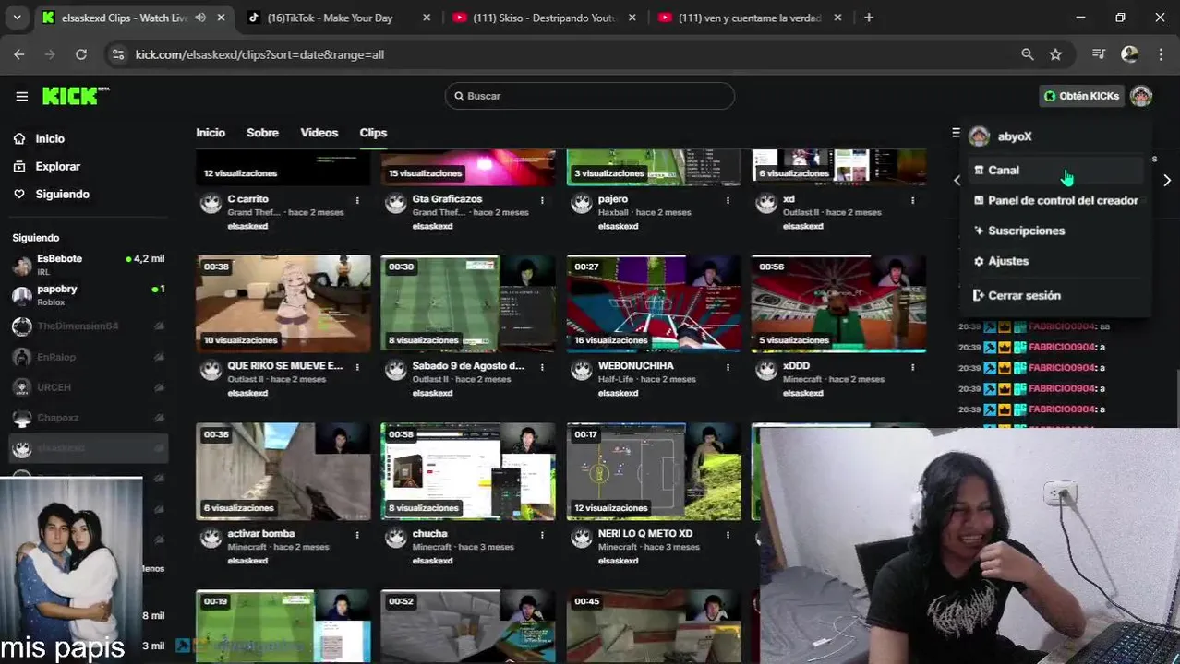Open TheDimension64 offline channel
The height and width of the screenshot is (664, 1180).
pyautogui.click(x=89, y=326)
